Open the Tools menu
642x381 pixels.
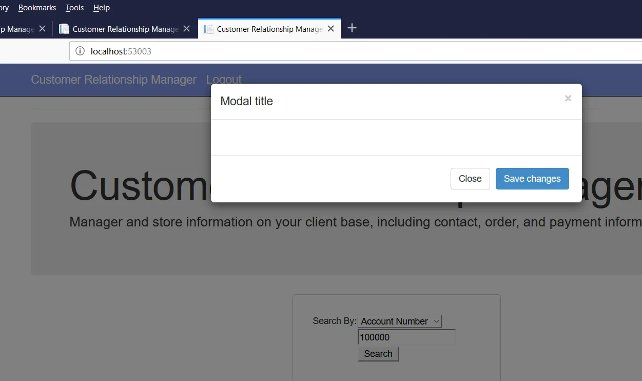click(x=75, y=8)
